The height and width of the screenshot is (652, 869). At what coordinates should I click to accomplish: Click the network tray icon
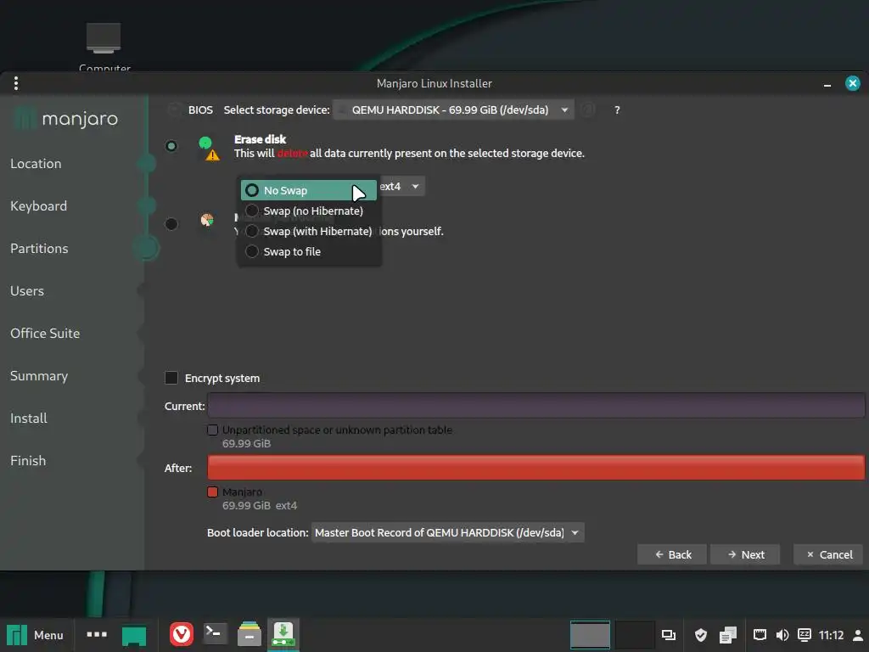[x=760, y=635]
